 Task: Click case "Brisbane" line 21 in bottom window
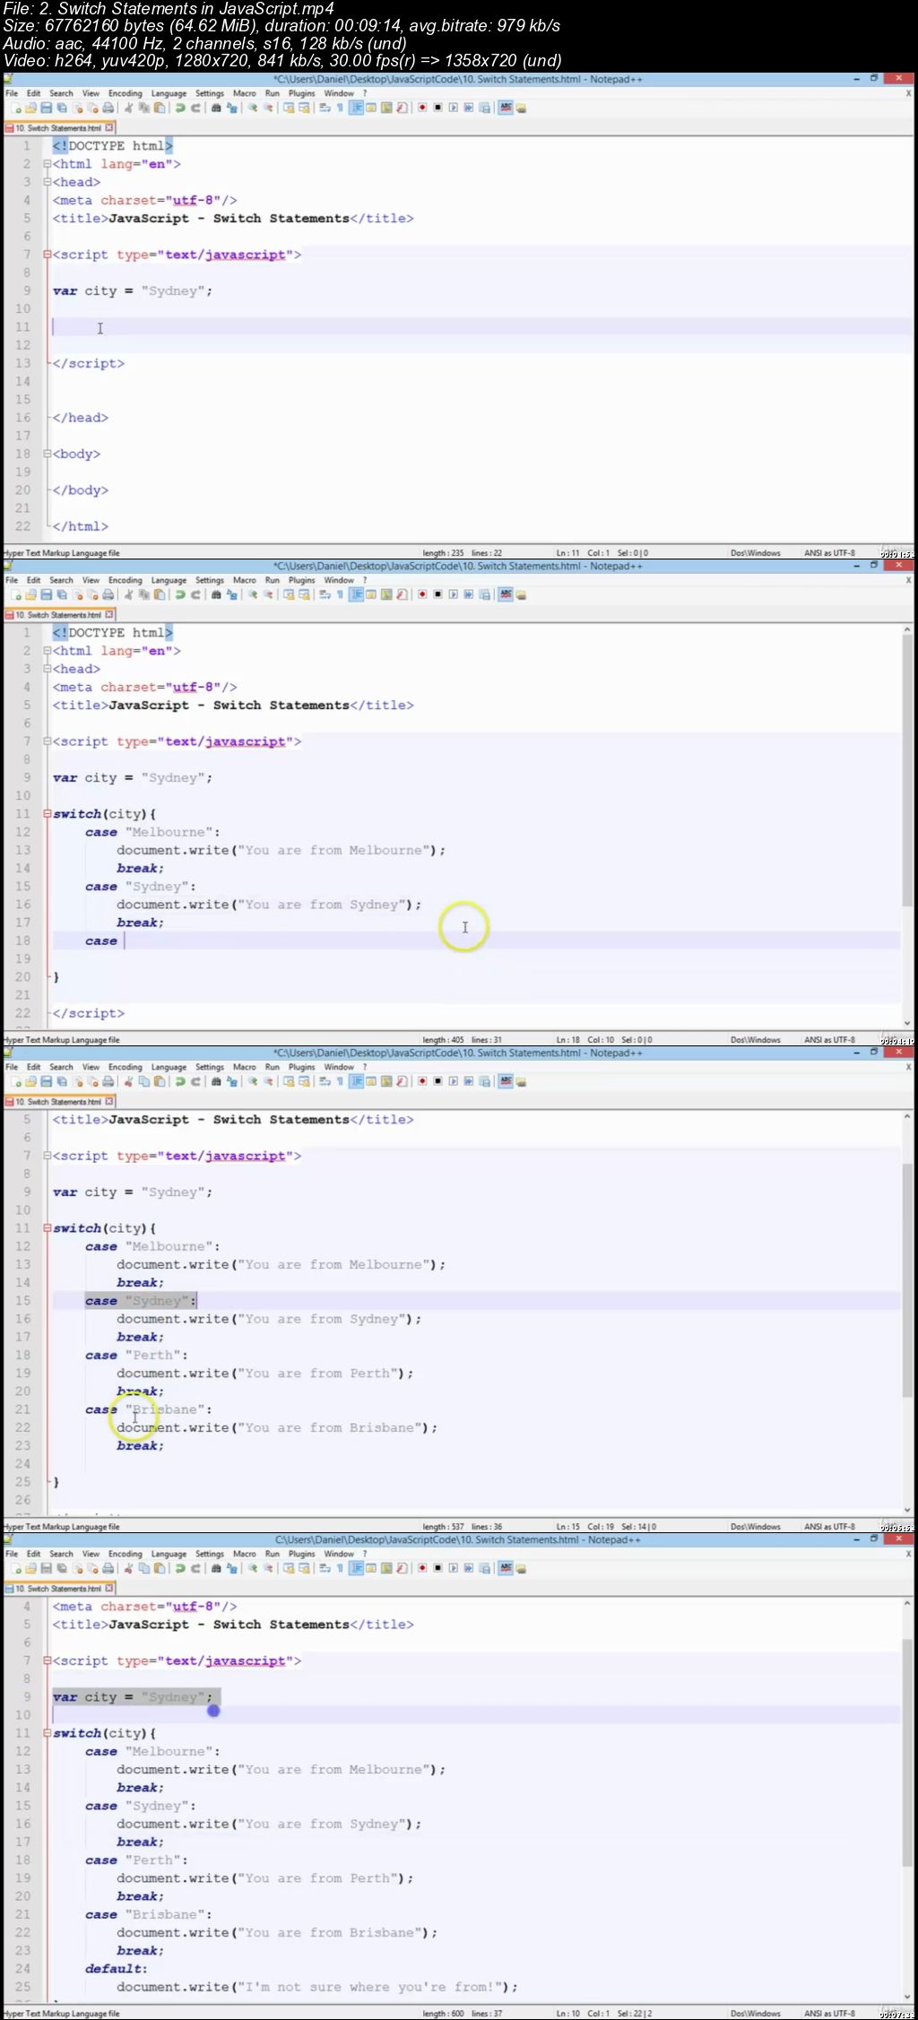[x=149, y=1914]
